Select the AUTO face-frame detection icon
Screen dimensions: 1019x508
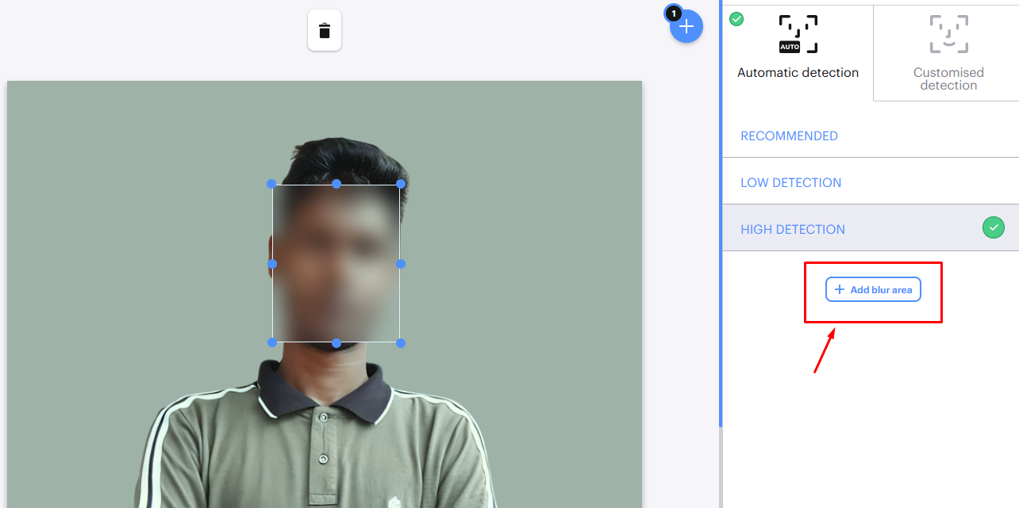[x=797, y=34]
